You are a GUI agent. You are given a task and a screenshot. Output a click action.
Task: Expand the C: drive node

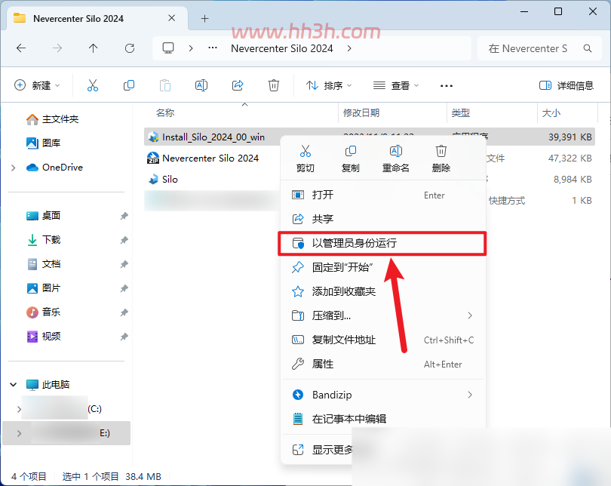pyautogui.click(x=19, y=409)
